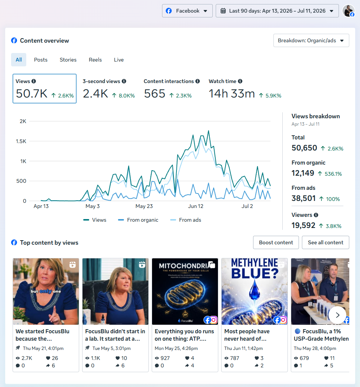This screenshot has height=387, width=360.
Task: Click the See all content button
Action: pos(326,242)
